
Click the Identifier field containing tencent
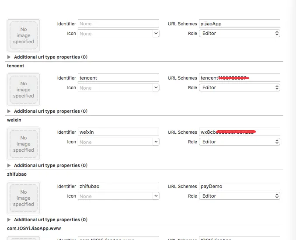click(x=118, y=78)
